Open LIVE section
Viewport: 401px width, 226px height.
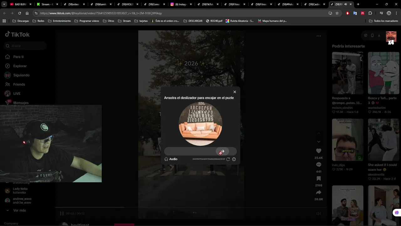pyautogui.click(x=13, y=94)
